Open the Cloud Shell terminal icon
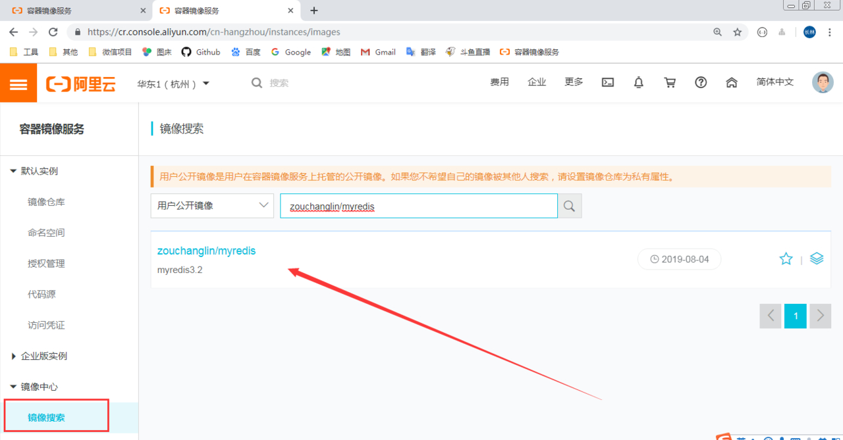The height and width of the screenshot is (440, 843). [x=608, y=83]
